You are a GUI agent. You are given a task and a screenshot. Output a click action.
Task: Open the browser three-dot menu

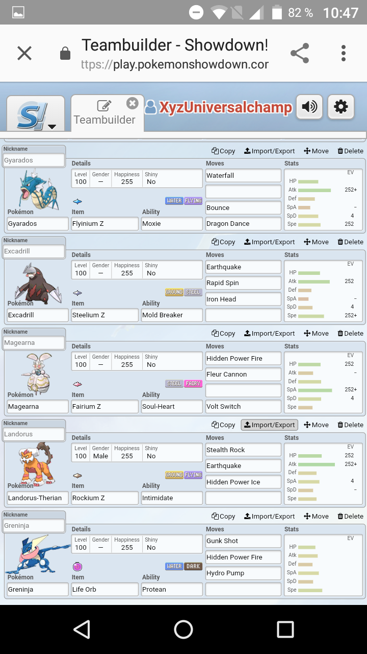pyautogui.click(x=344, y=53)
